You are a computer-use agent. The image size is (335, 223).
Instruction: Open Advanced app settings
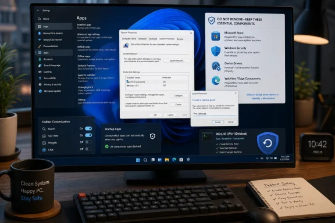point(95,37)
